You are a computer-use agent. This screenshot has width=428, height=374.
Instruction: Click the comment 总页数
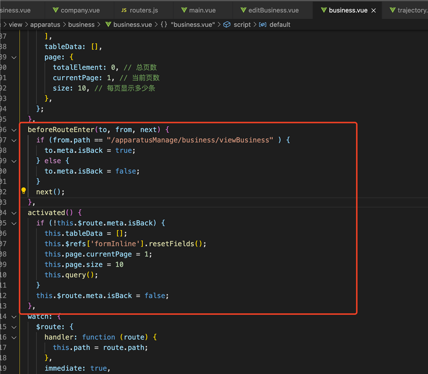(x=146, y=67)
